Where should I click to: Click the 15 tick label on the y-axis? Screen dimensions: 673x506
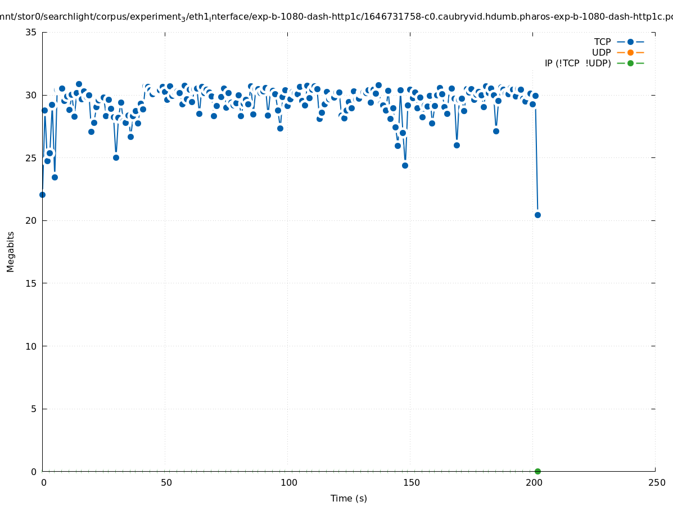[31, 283]
